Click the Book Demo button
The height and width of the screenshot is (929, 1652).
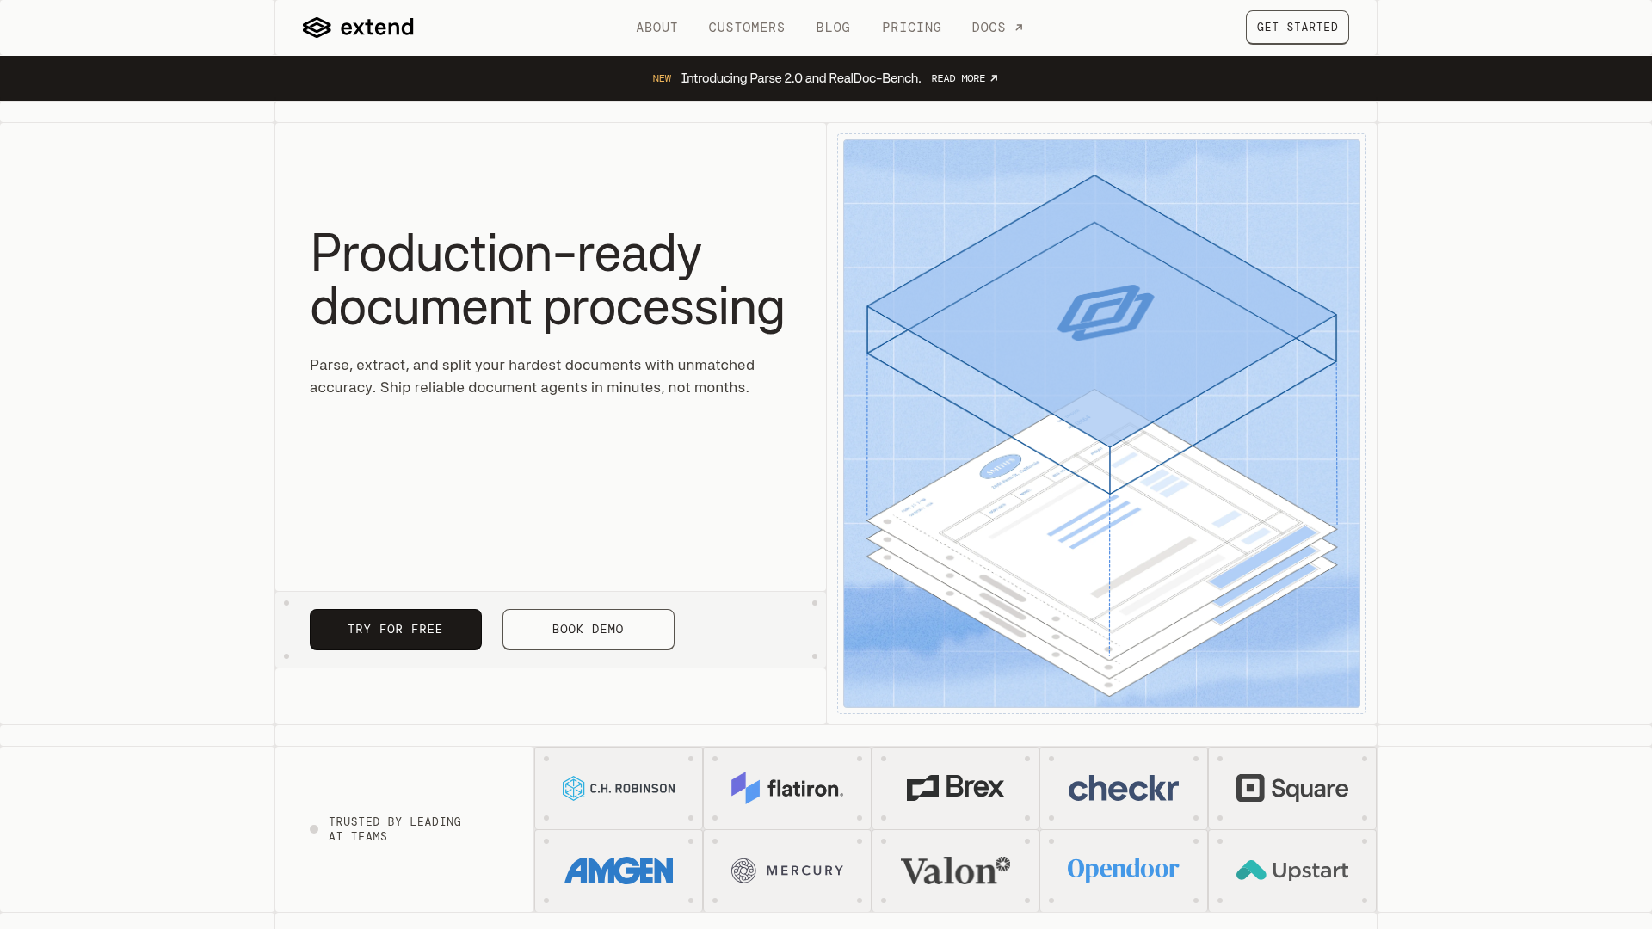(589, 630)
